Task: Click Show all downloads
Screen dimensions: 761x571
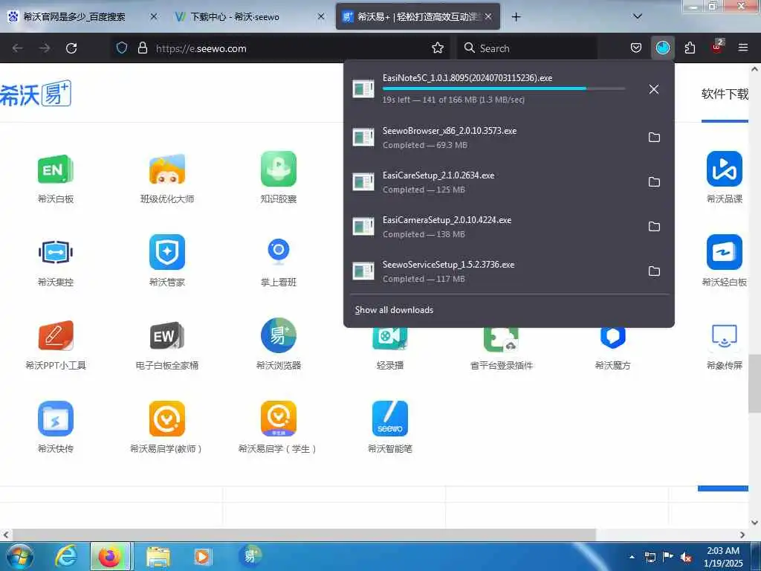Action: click(x=394, y=310)
